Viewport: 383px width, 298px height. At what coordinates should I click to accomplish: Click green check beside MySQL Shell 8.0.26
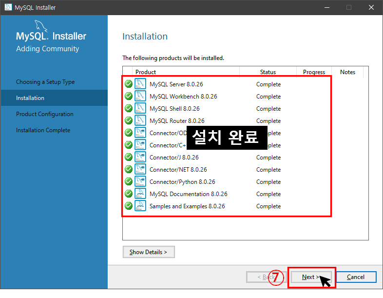tap(129, 108)
